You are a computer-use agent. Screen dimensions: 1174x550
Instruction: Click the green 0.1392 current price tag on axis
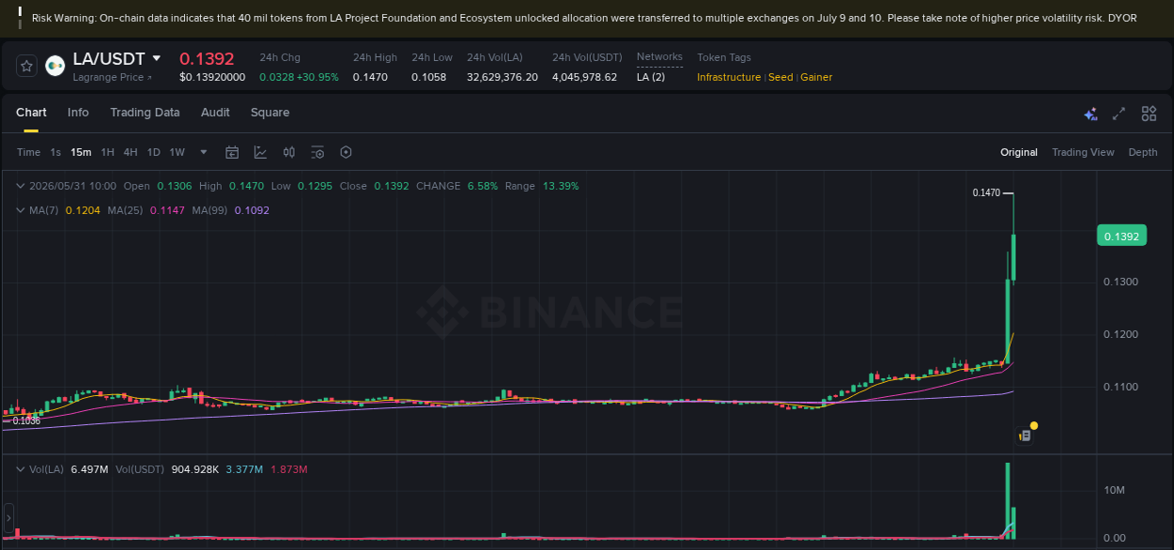[x=1121, y=237]
